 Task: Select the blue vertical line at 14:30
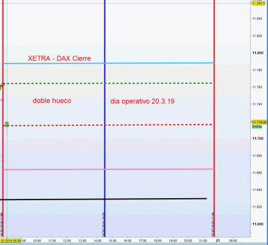(105, 118)
